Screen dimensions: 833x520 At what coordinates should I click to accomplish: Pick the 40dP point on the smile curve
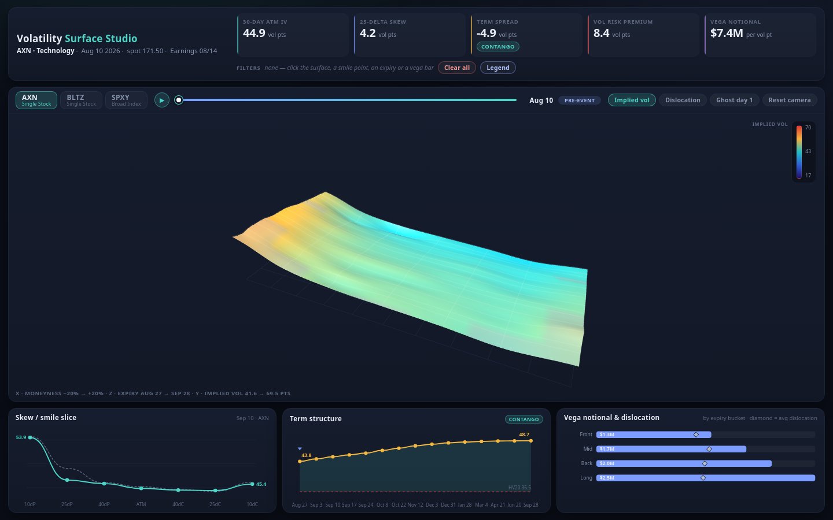tap(104, 484)
